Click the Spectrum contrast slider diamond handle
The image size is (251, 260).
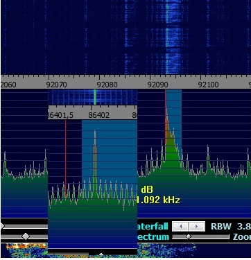click(x=26, y=236)
